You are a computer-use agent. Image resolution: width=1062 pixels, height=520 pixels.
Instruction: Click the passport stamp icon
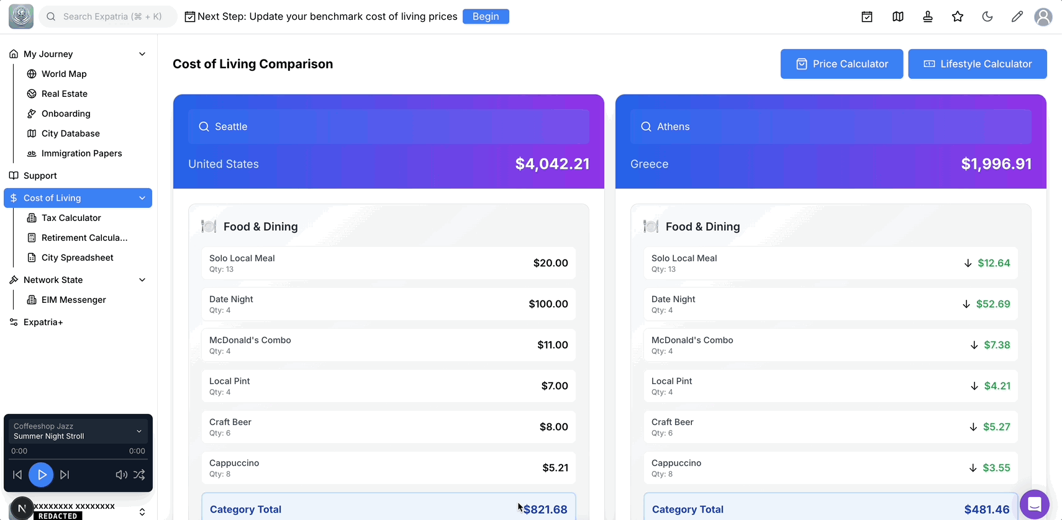(928, 17)
